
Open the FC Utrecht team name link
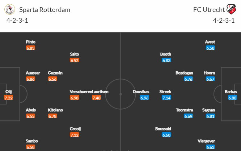[x=209, y=10]
